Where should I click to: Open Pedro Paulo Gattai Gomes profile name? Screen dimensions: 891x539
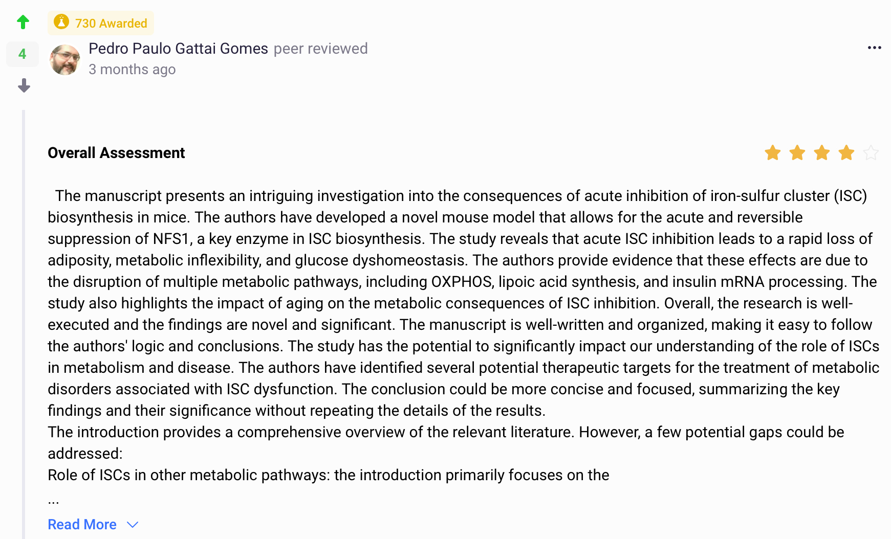[x=178, y=49]
